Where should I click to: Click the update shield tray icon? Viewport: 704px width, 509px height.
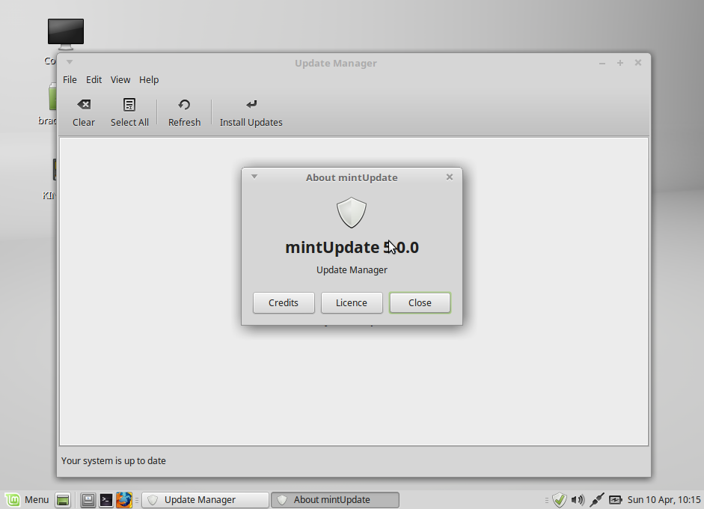pyautogui.click(x=560, y=499)
